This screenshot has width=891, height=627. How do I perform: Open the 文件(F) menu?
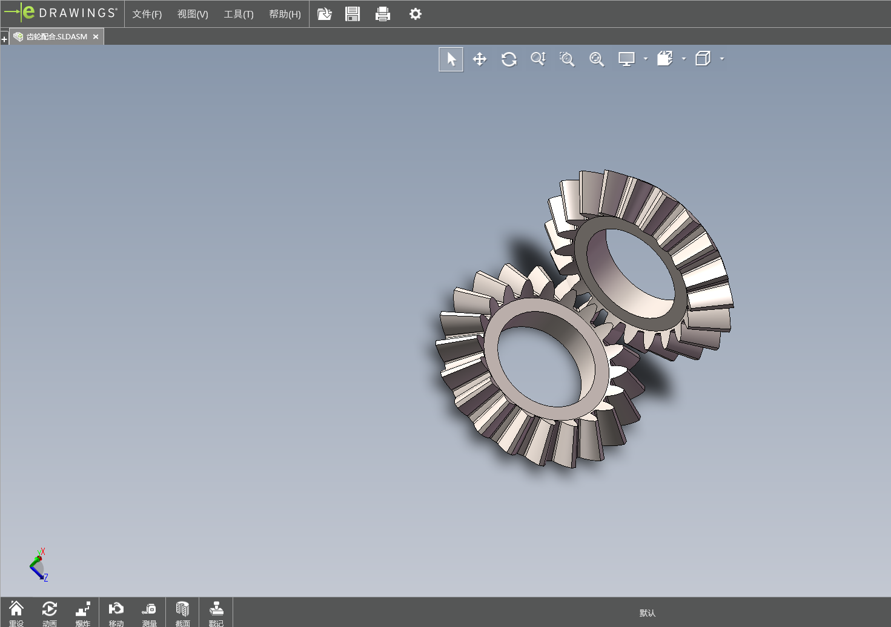(x=147, y=14)
